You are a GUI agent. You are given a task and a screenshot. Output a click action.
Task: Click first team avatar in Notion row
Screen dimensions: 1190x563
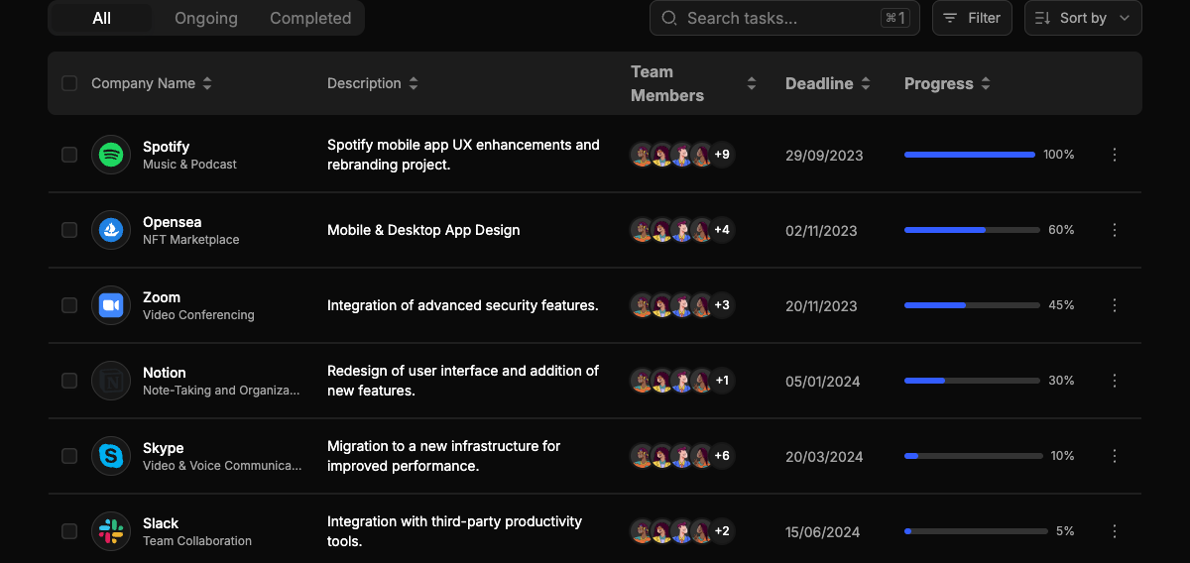click(642, 381)
